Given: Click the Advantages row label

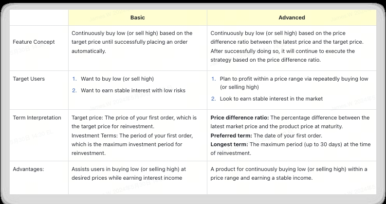Looking at the screenshot, I should [x=28, y=169].
